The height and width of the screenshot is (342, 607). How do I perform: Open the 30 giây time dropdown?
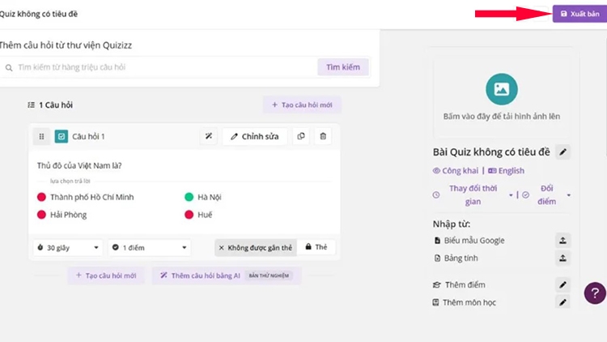pyautogui.click(x=68, y=247)
